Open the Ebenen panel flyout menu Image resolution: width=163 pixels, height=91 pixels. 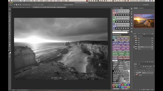(154, 64)
